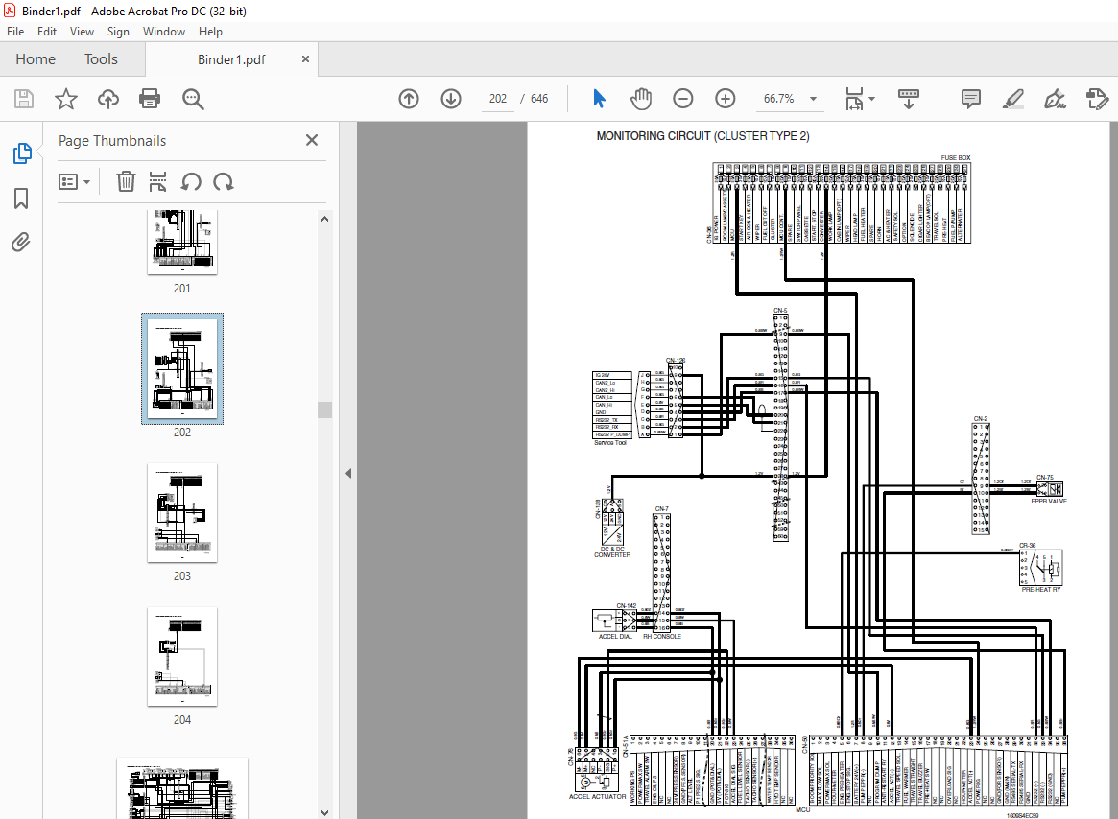Screen dimensions: 1118x819
Task: Add file to starred favorites
Action: coord(65,99)
